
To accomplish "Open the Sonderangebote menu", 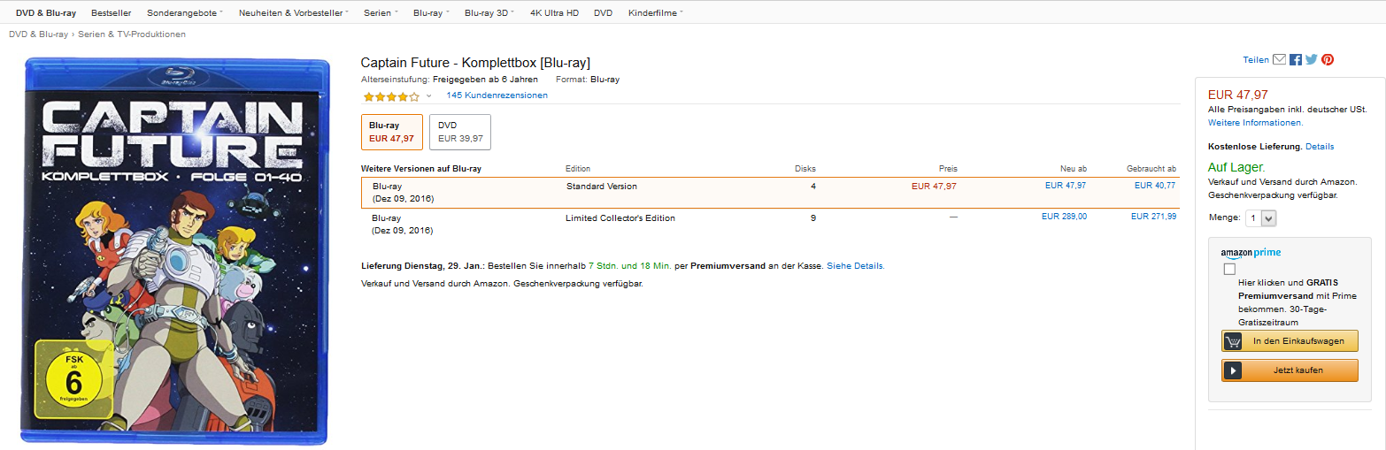I will click(185, 12).
